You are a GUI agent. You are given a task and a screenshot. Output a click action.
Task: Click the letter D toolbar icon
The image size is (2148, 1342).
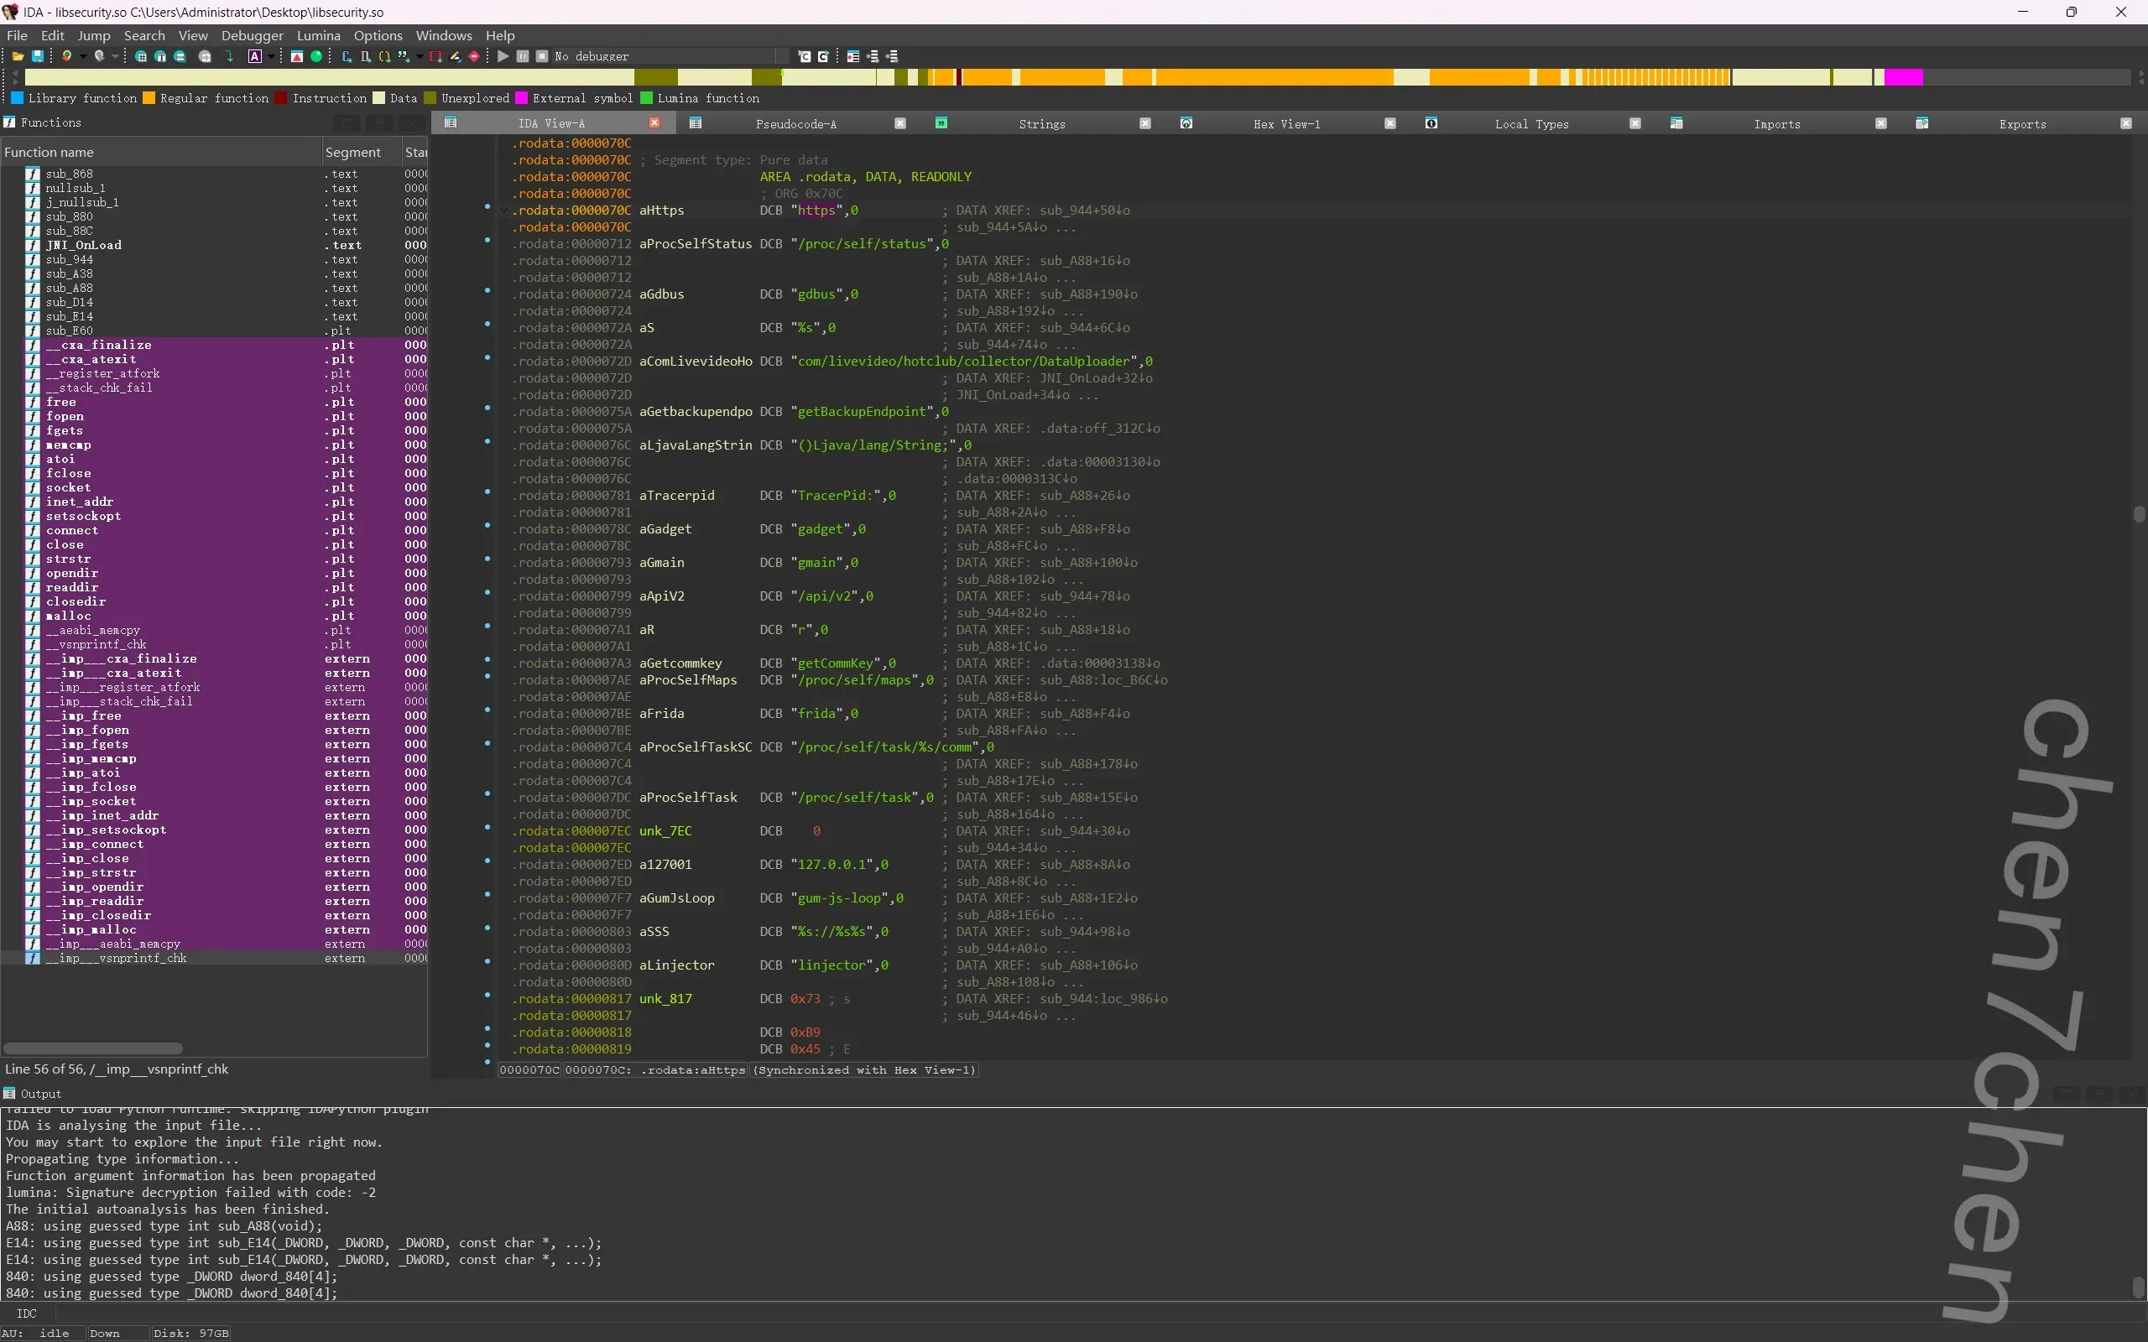(365, 56)
